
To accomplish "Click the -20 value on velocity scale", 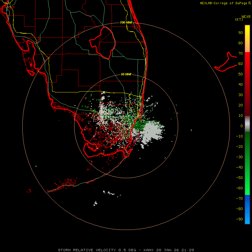I will 239,146.
